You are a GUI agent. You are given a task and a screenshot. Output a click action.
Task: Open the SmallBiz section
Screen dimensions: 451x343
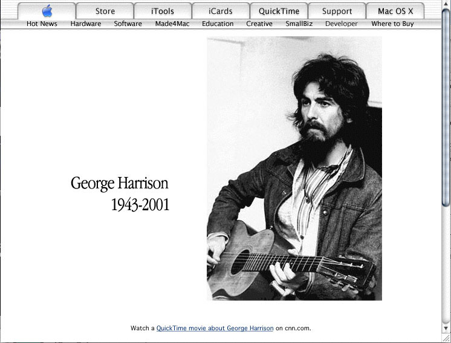[299, 24]
